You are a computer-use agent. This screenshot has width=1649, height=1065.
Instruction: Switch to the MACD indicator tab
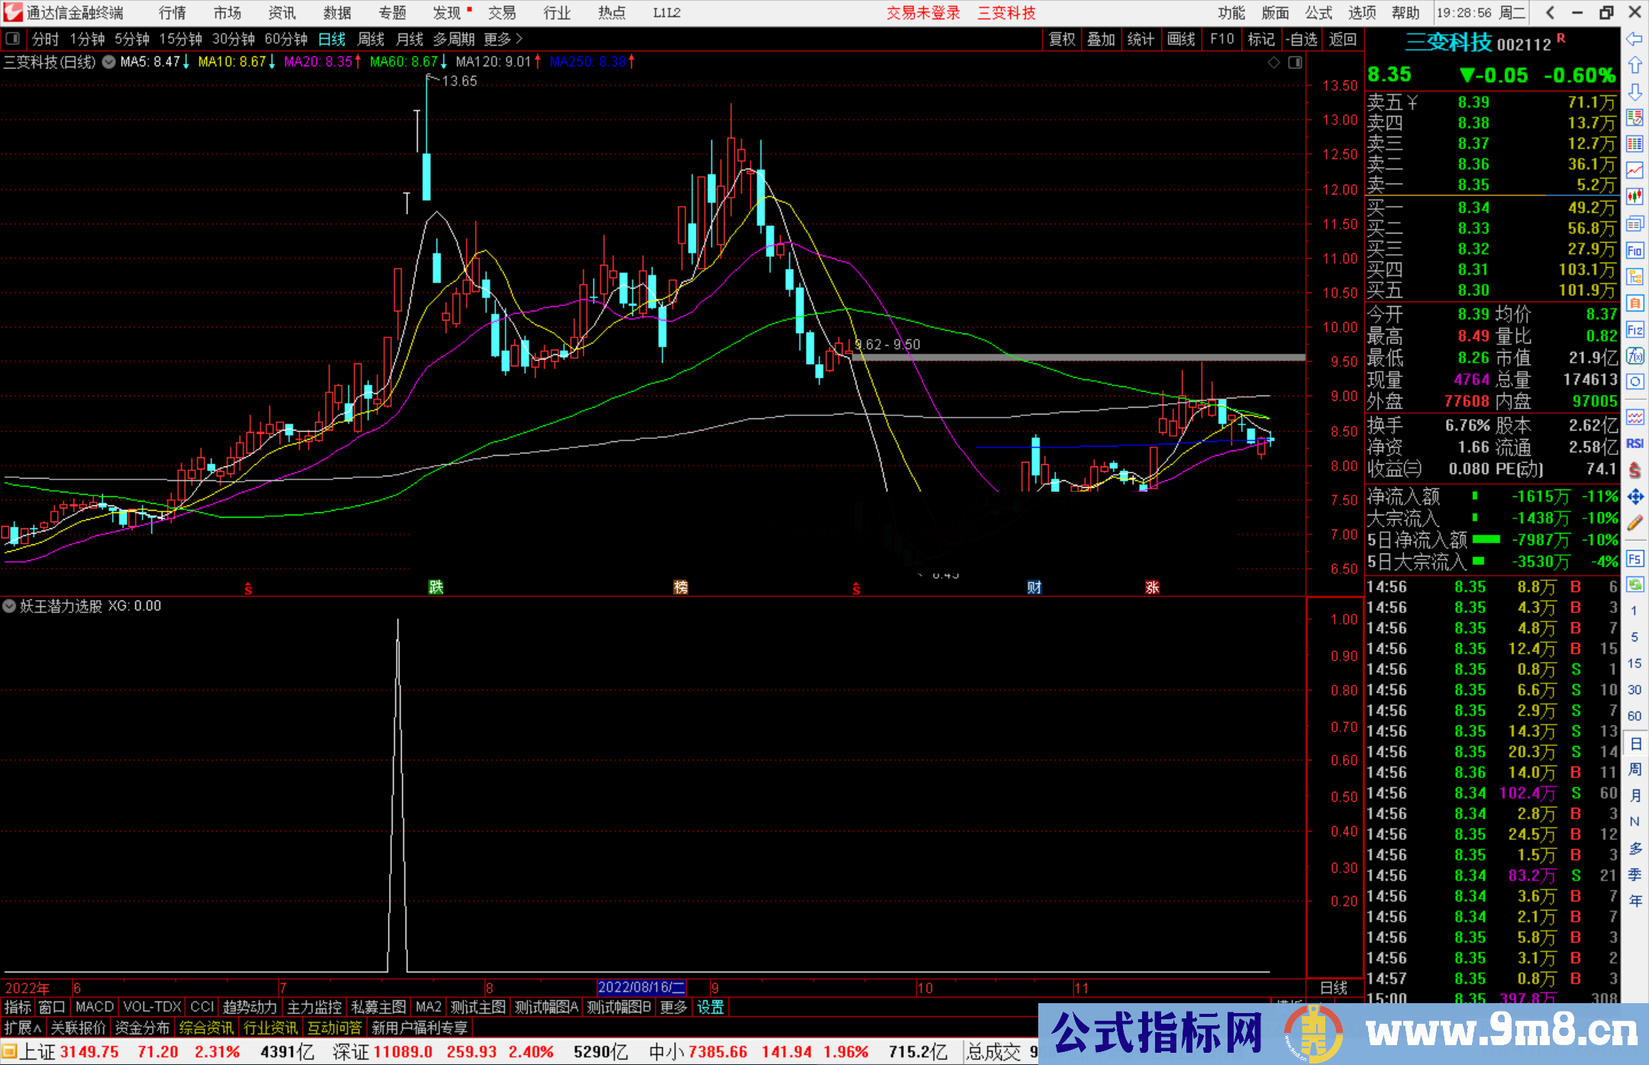[x=95, y=1007]
